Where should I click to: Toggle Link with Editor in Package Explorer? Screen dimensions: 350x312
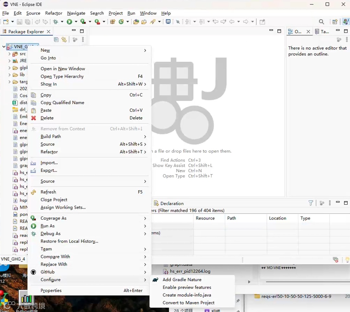click(64, 40)
